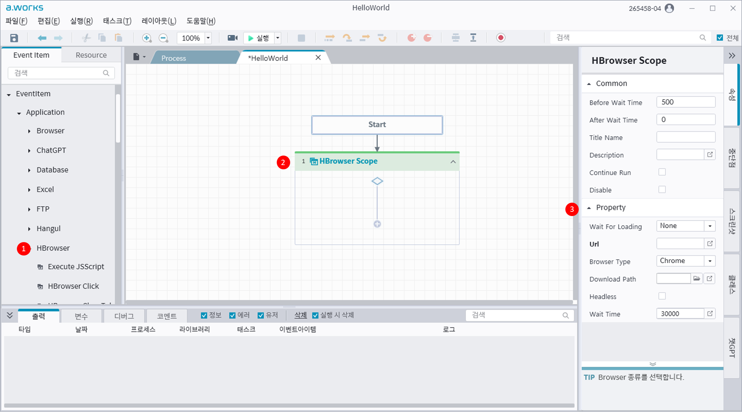Open the Browser Type Chrome dropdown
This screenshot has width=742, height=419.
click(x=710, y=261)
